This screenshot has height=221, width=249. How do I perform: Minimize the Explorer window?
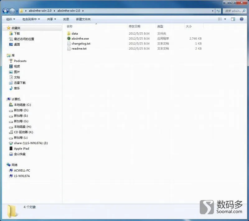pos(227,2)
